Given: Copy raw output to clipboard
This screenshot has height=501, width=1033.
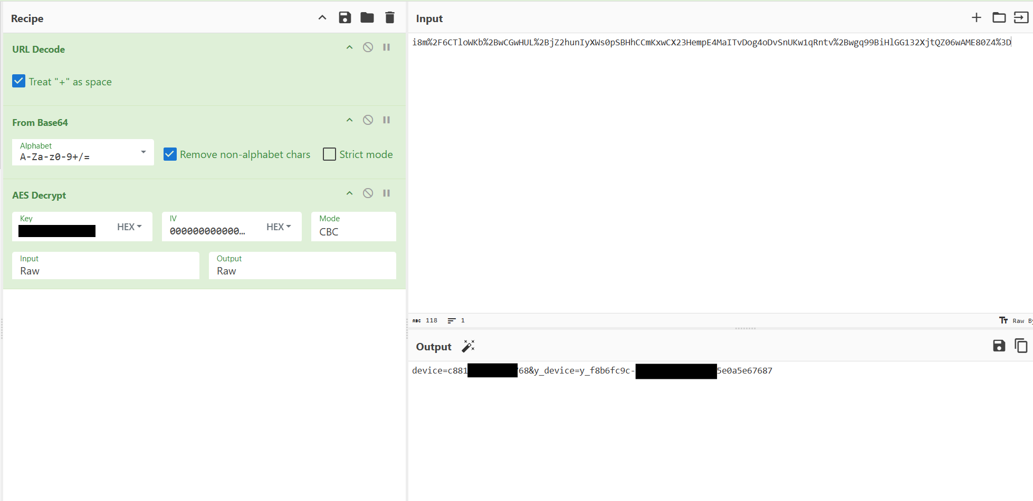Looking at the screenshot, I should click(x=1021, y=346).
